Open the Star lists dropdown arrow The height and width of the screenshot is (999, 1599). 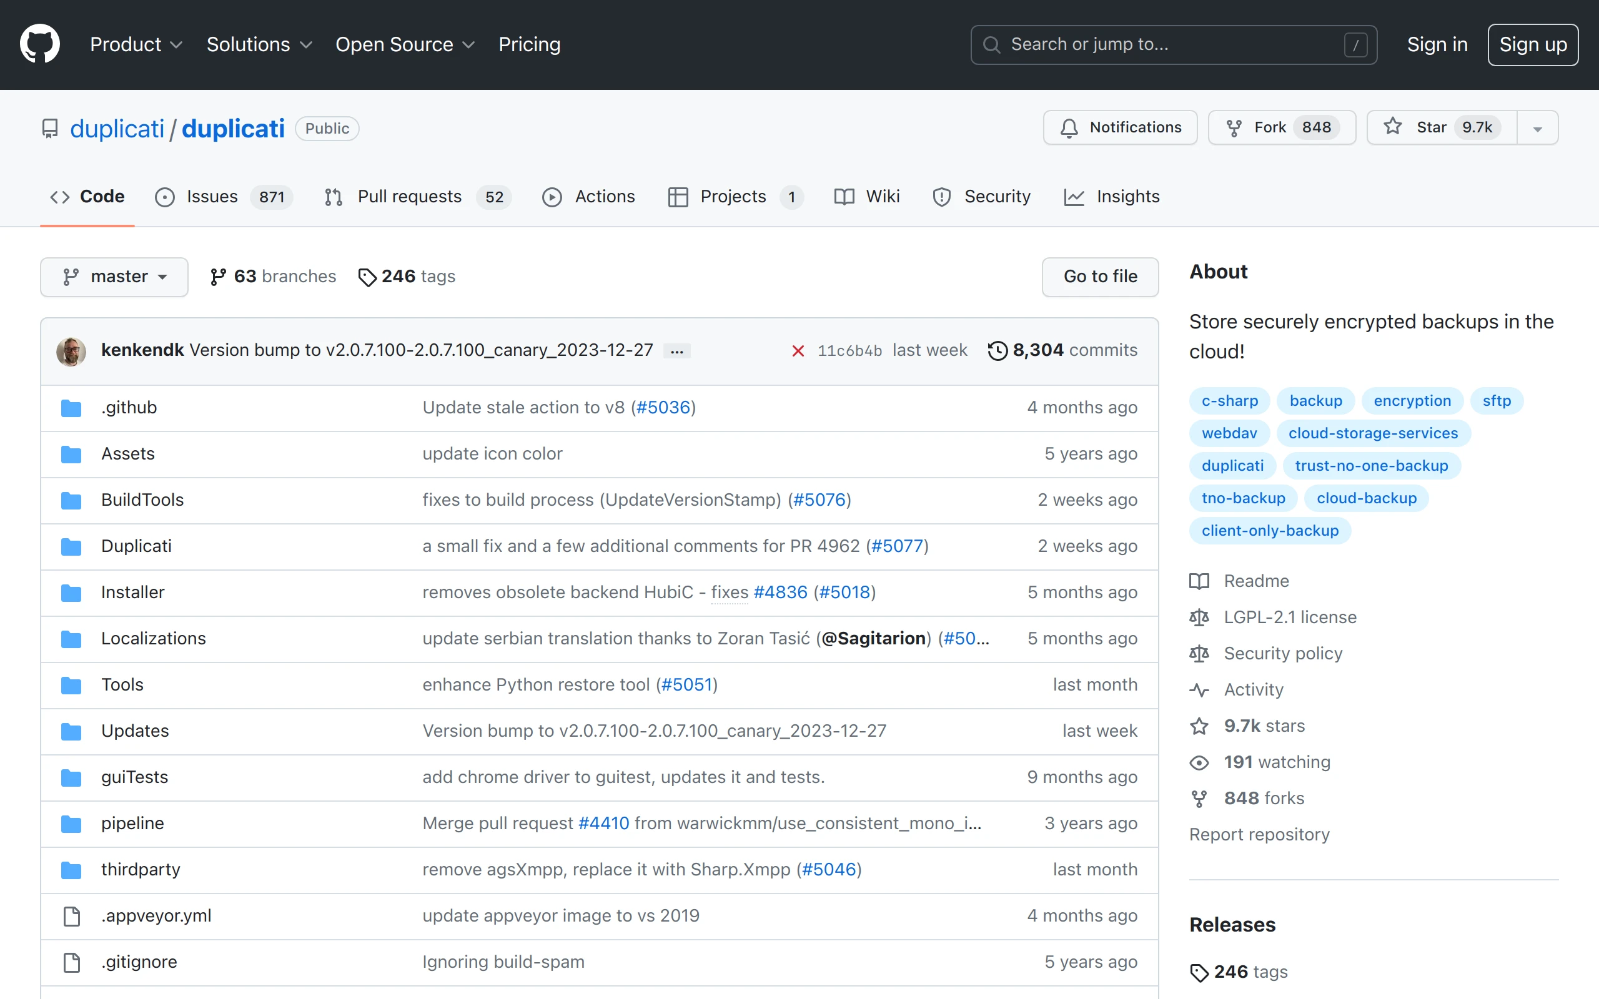pyautogui.click(x=1537, y=128)
